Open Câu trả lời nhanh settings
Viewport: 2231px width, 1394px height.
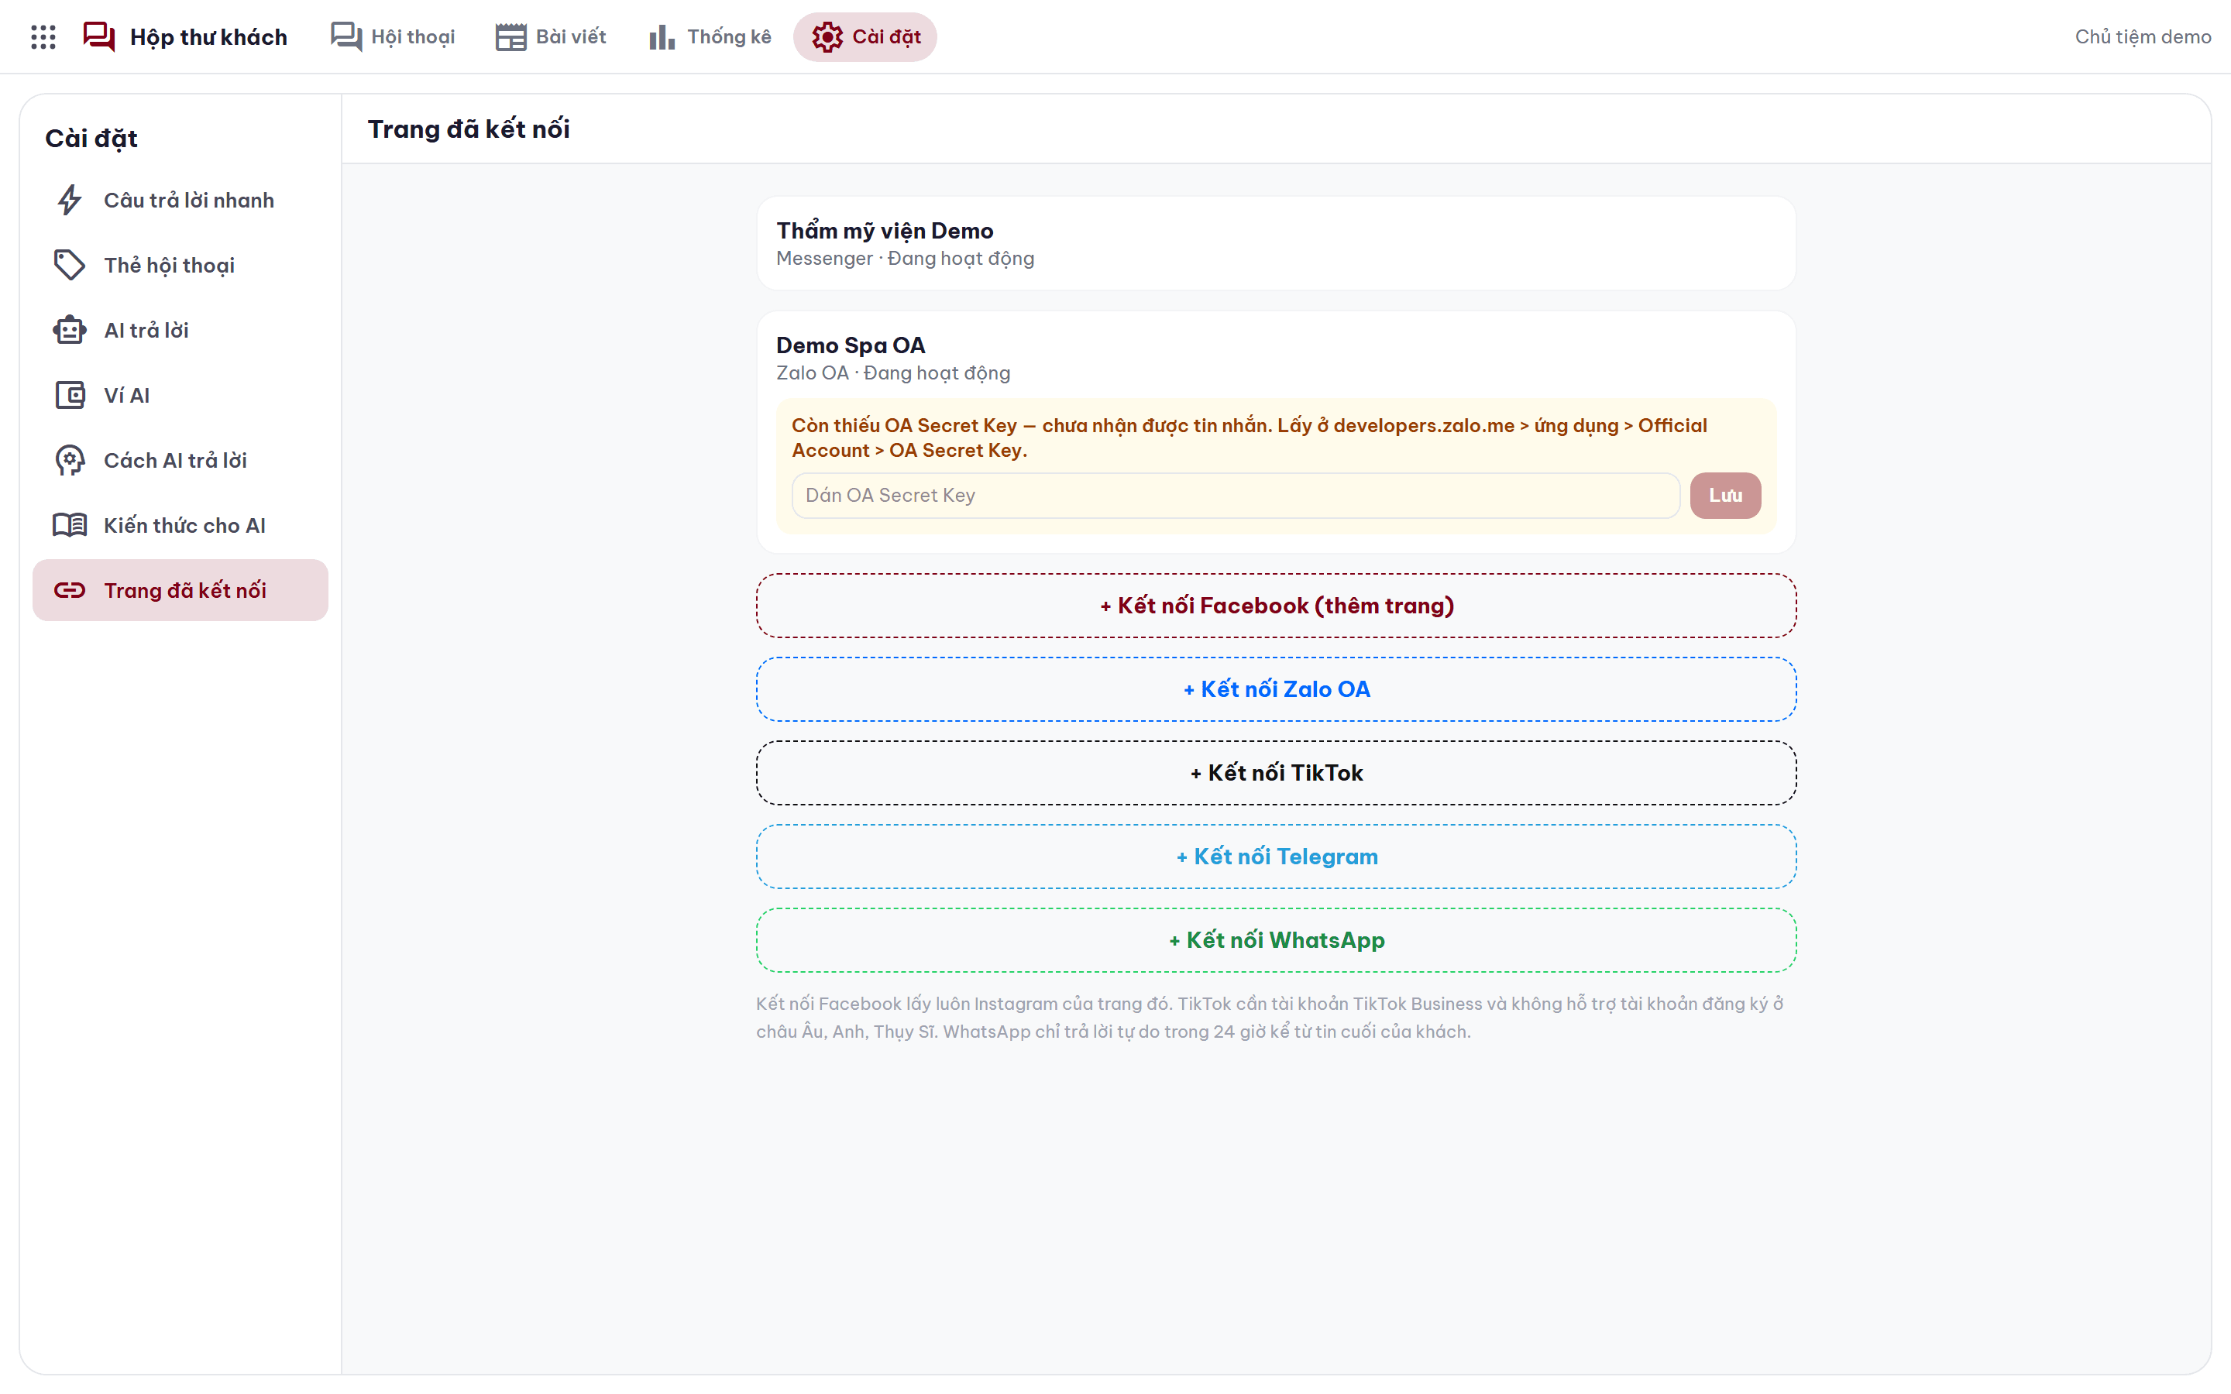pos(180,200)
